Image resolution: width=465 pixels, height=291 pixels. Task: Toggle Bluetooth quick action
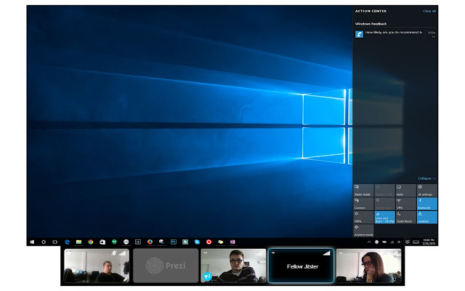pos(427,204)
